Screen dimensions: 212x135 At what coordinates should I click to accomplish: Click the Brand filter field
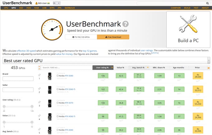[18, 79]
